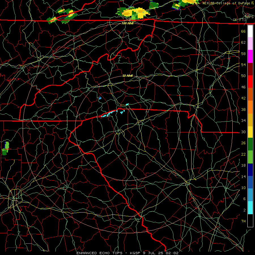Pick the light orange legend swatch

(x=250, y=107)
